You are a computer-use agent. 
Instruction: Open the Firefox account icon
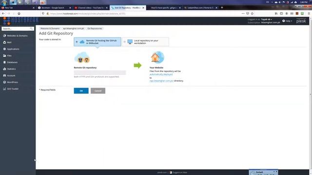click(x=287, y=14)
